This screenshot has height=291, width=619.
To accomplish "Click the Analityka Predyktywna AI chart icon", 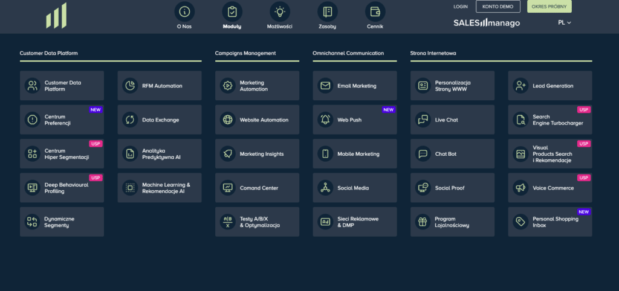I will [130, 154].
